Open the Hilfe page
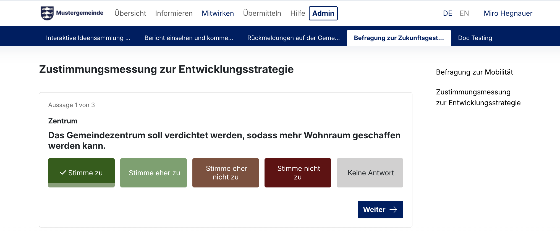 point(297,13)
